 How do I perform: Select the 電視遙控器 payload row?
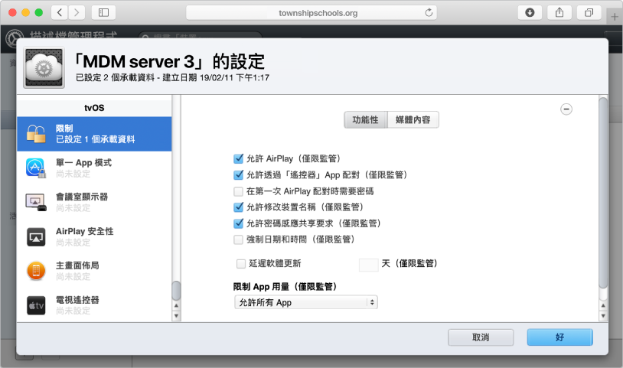(x=94, y=305)
